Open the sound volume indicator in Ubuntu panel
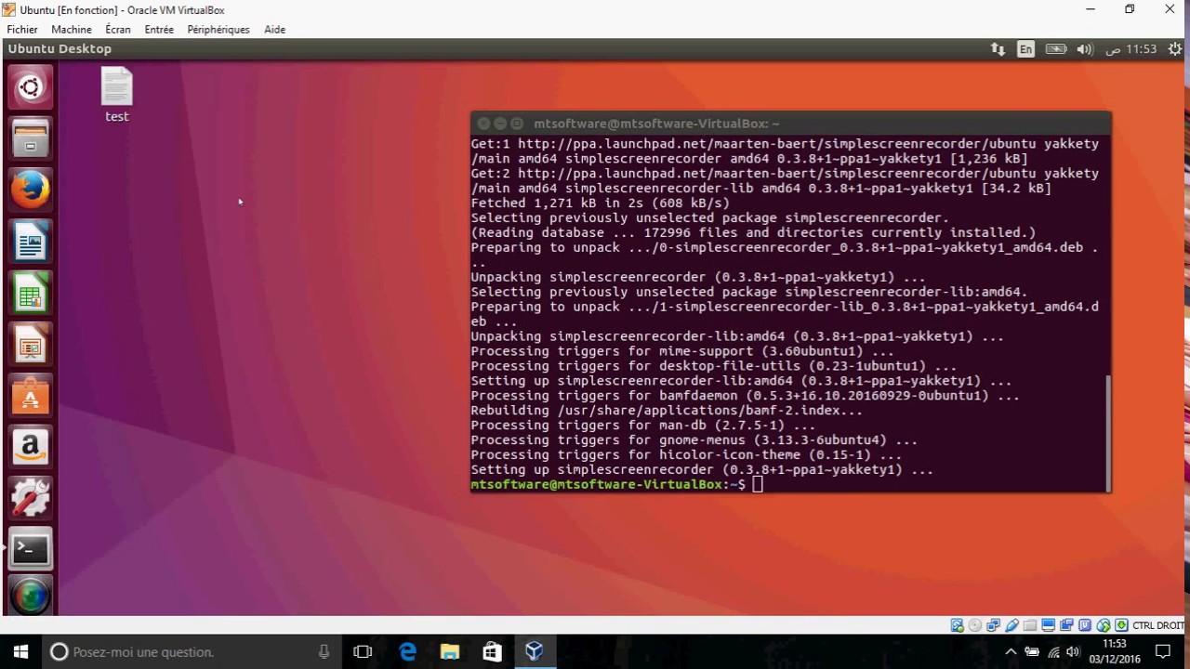Screen dimensions: 1190x669 [1084, 49]
